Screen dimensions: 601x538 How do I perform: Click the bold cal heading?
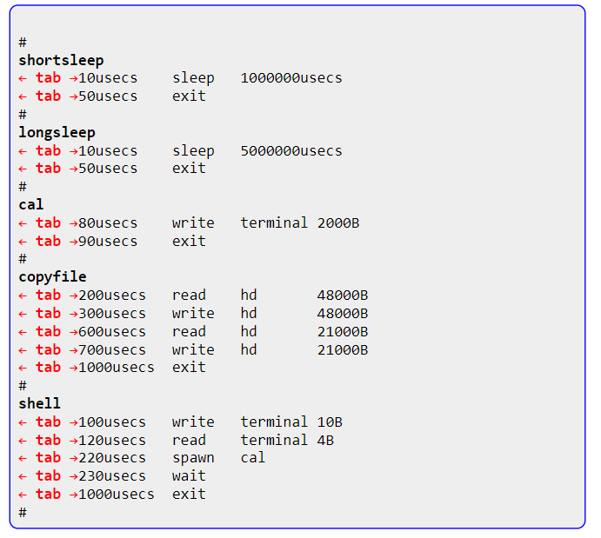coord(31,204)
